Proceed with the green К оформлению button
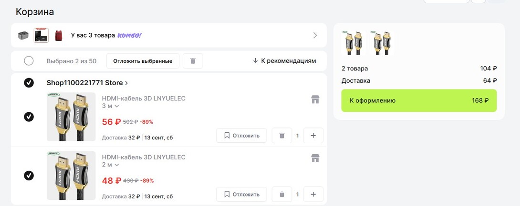Viewport: 520px width, 206px height. click(x=419, y=100)
